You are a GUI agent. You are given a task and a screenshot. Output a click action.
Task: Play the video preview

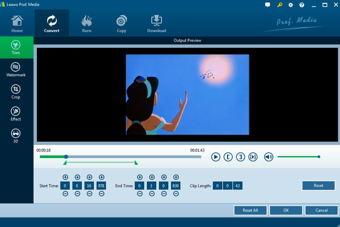215,157
